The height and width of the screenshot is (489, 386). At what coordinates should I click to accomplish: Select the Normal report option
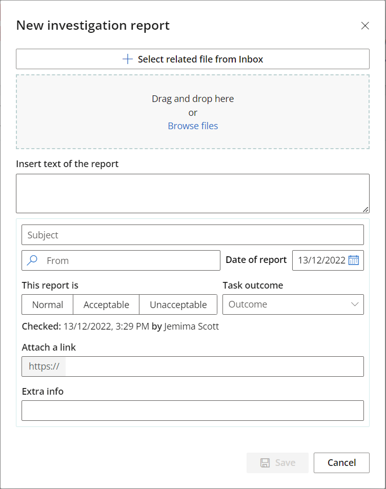click(47, 304)
